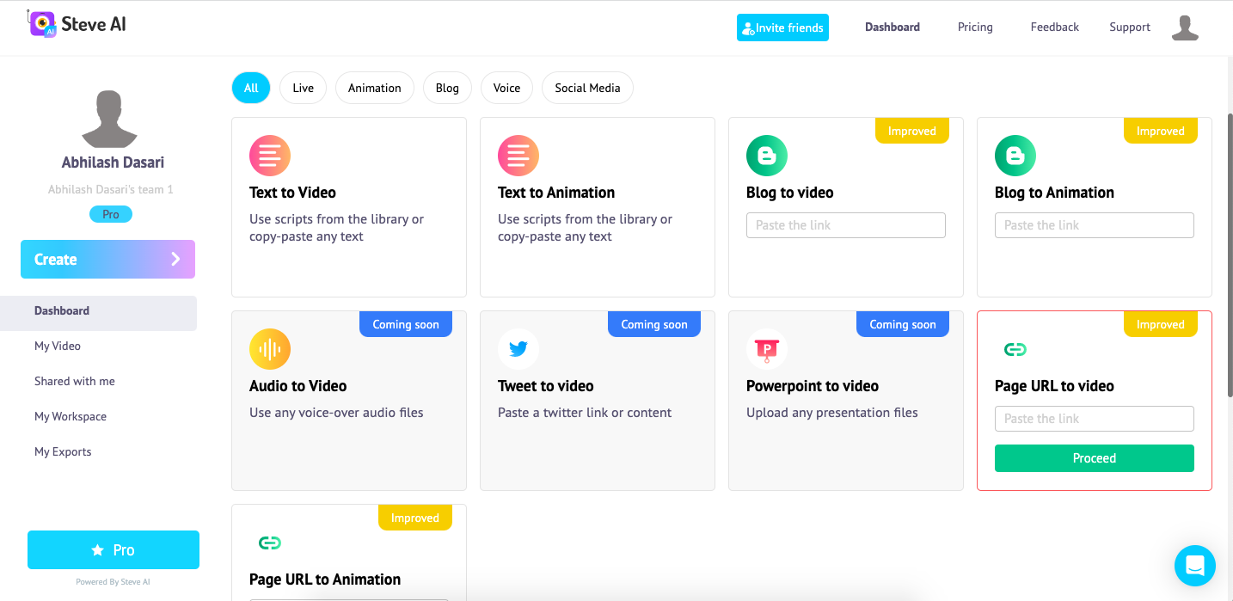Click the Blogger icon on Blog to video
Viewport: 1233px width, 601px height.
(766, 156)
